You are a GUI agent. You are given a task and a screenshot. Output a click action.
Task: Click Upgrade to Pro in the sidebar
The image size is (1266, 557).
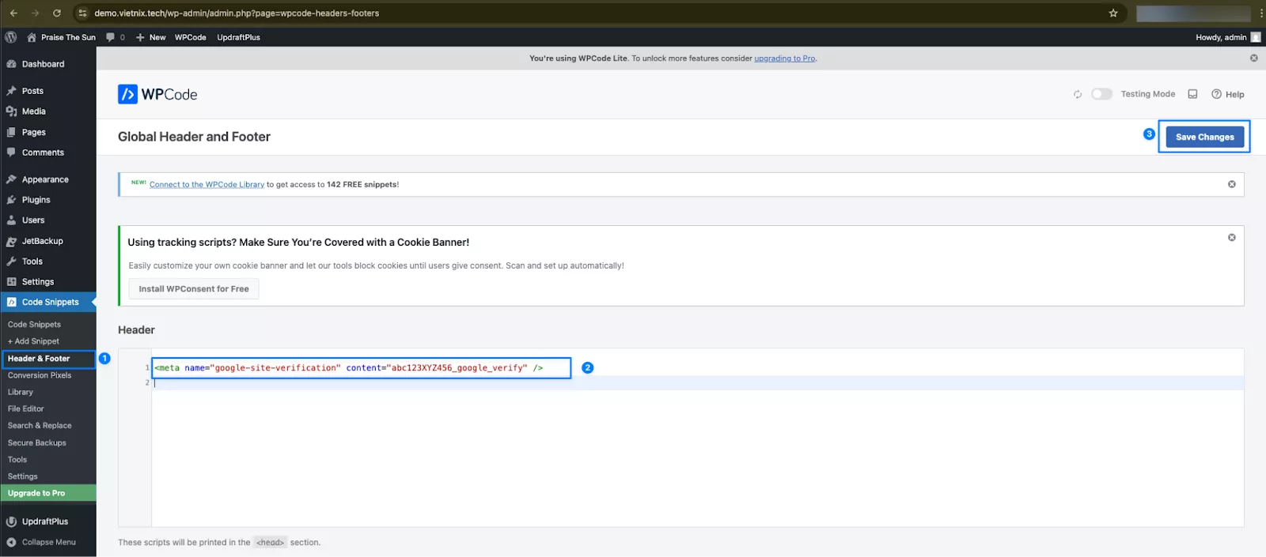48,493
